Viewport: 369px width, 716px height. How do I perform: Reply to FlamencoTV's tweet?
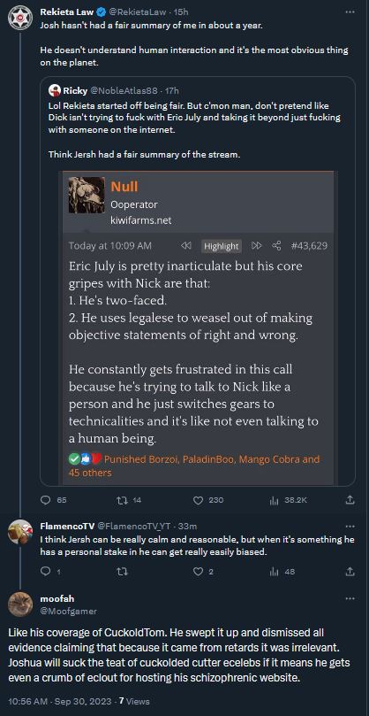[50, 571]
